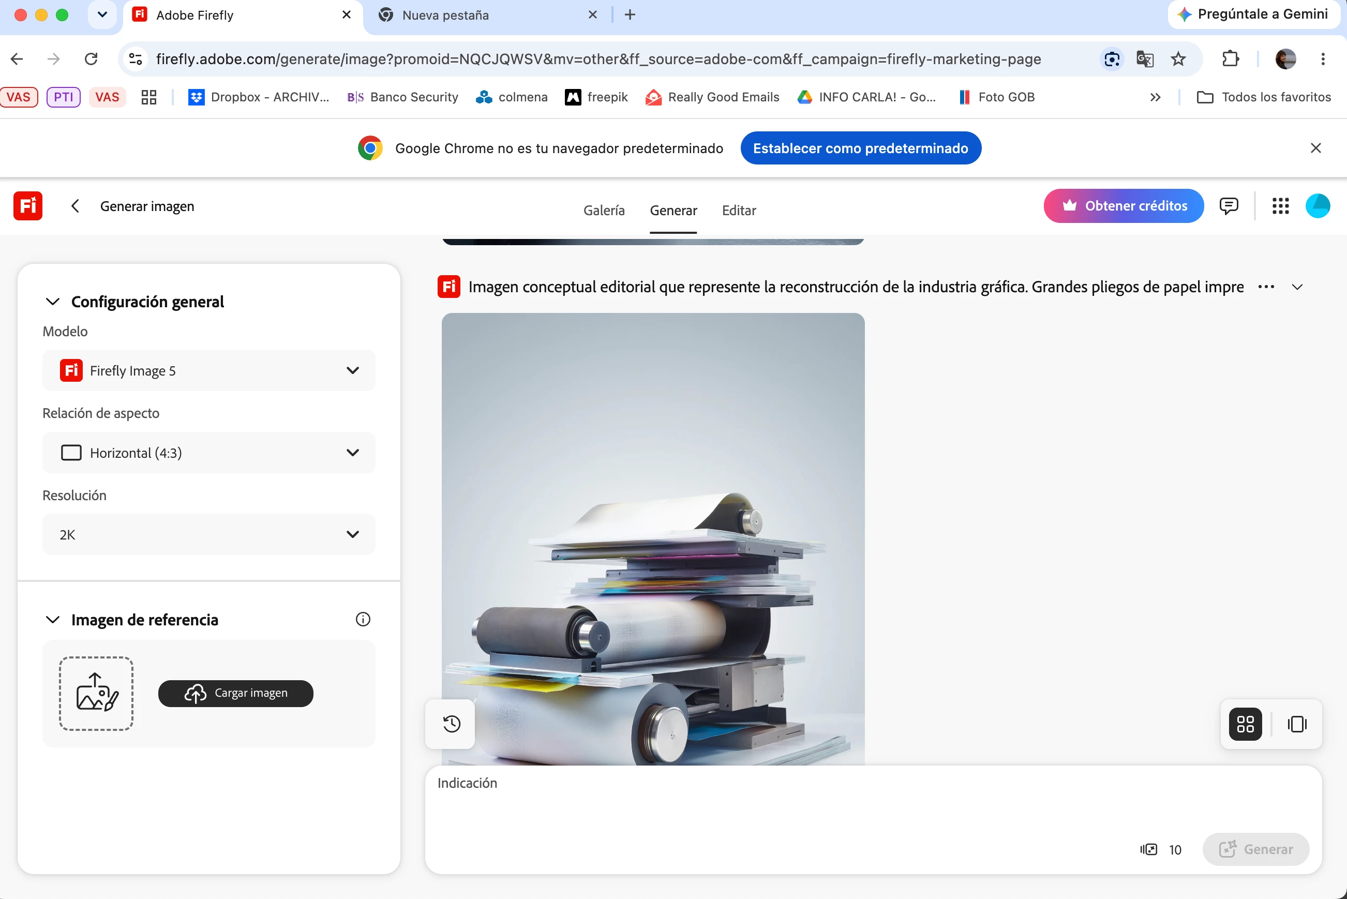The image size is (1347, 899).
Task: Click the Cargar imagen button
Action: click(235, 693)
